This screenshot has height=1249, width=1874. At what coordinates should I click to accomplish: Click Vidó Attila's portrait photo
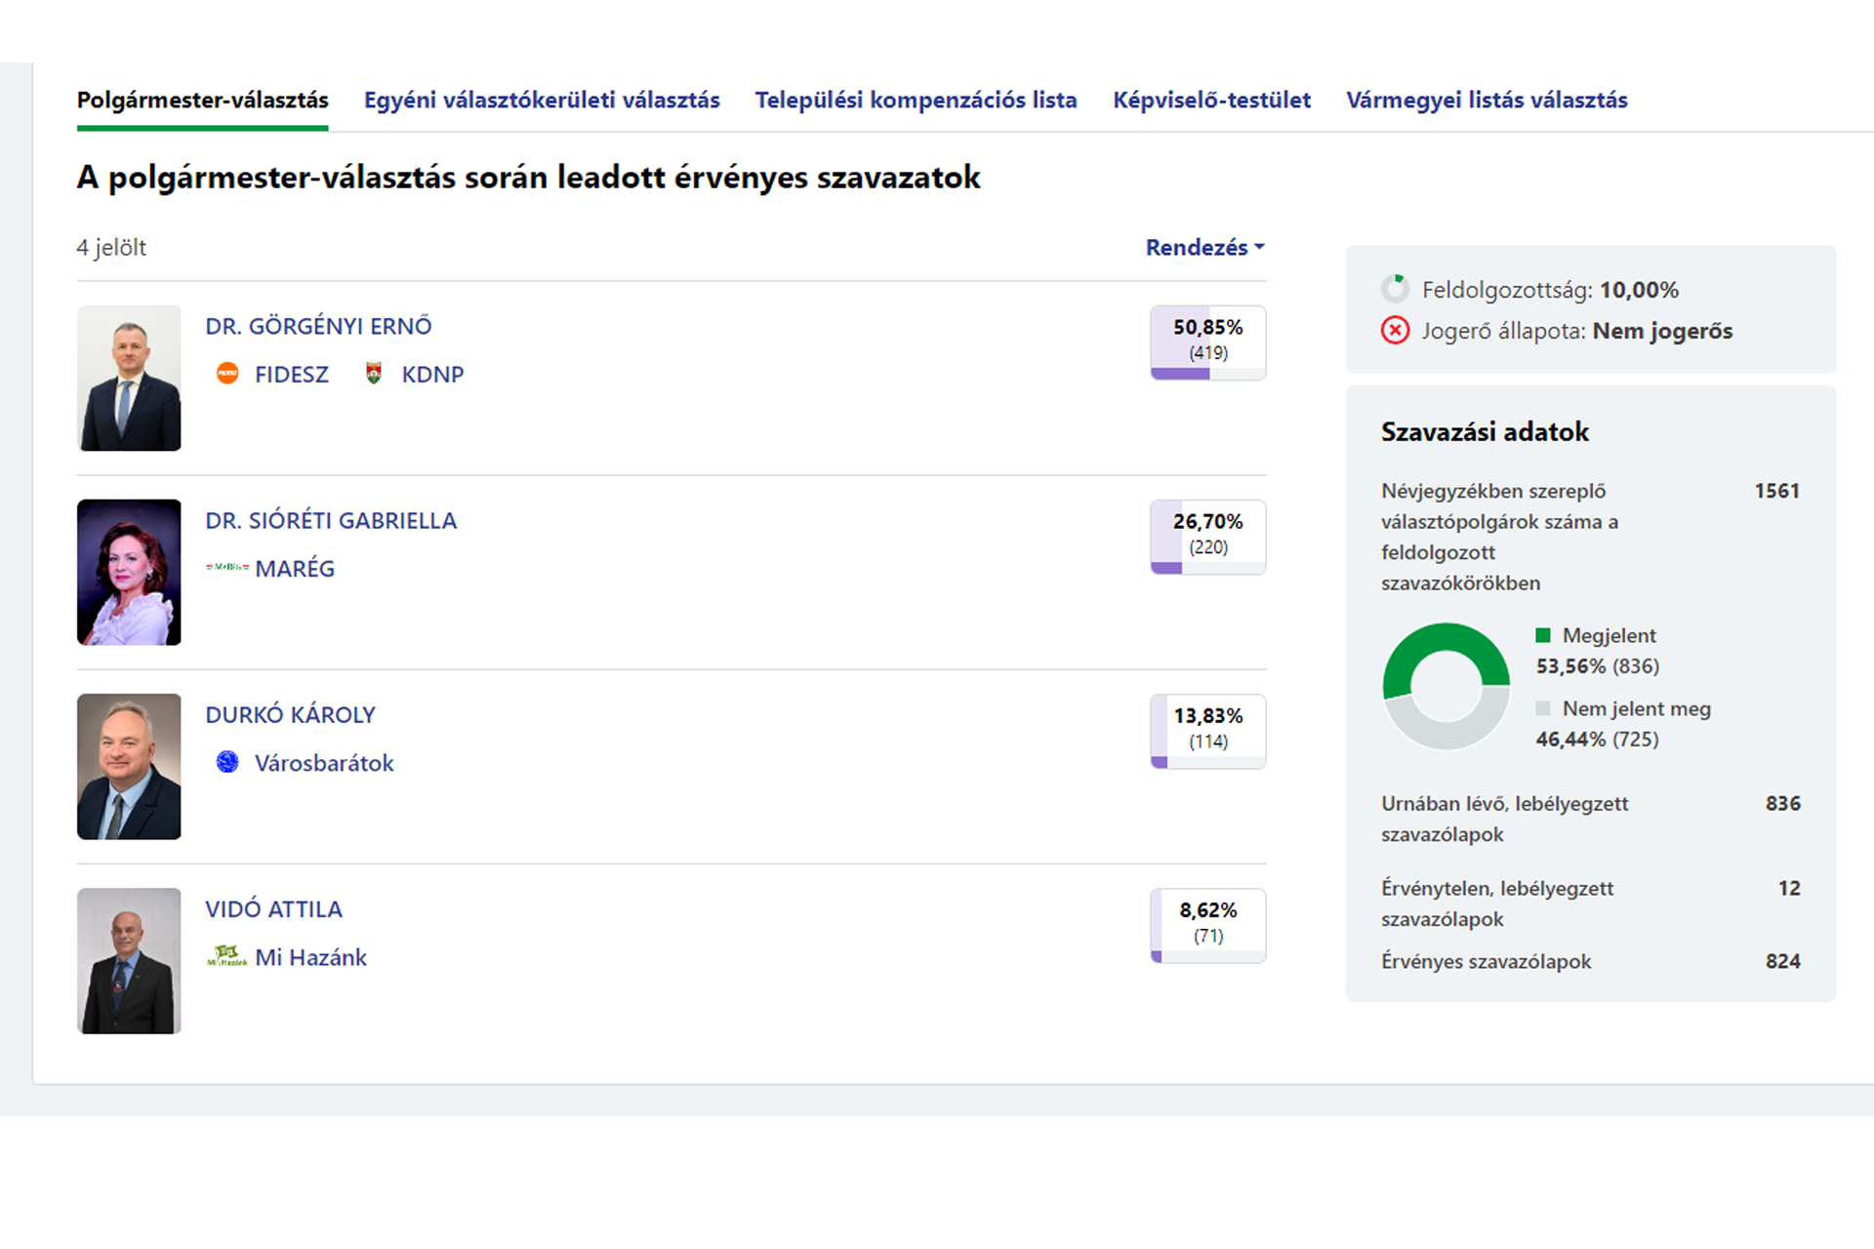pyautogui.click(x=129, y=960)
